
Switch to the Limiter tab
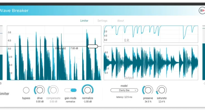[84, 21]
